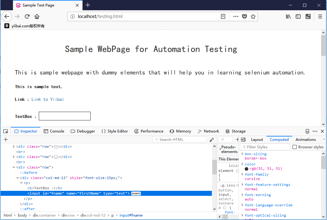
Task: Toggle the sidebars icon
Action: click(298, 16)
